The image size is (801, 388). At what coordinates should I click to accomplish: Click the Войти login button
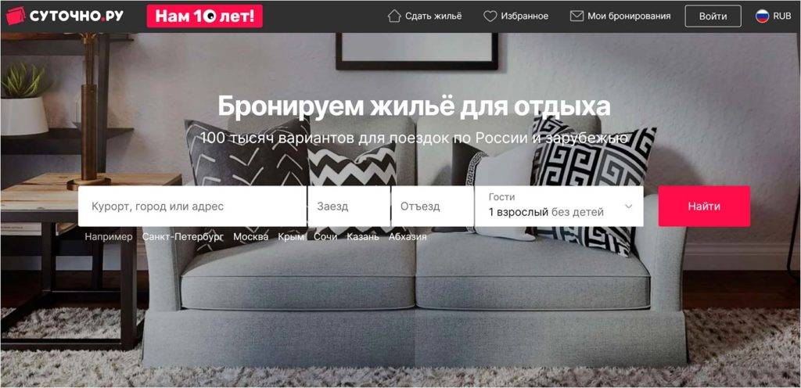coord(713,16)
